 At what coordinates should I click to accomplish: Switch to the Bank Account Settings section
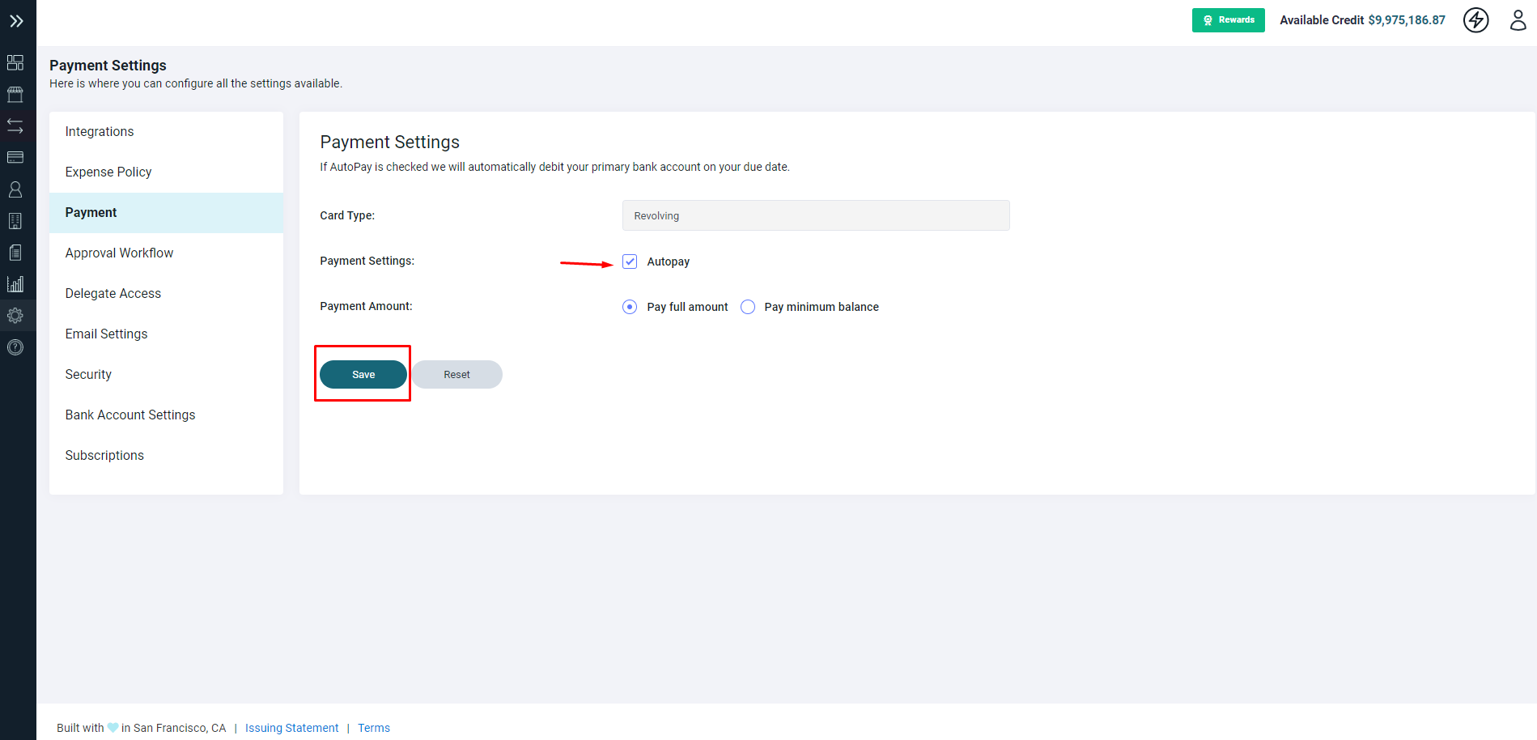click(129, 415)
